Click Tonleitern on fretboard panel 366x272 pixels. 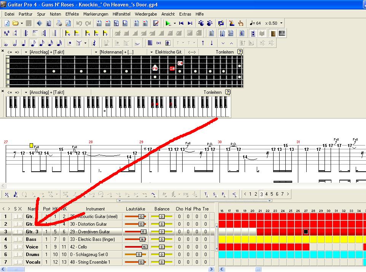(x=224, y=52)
